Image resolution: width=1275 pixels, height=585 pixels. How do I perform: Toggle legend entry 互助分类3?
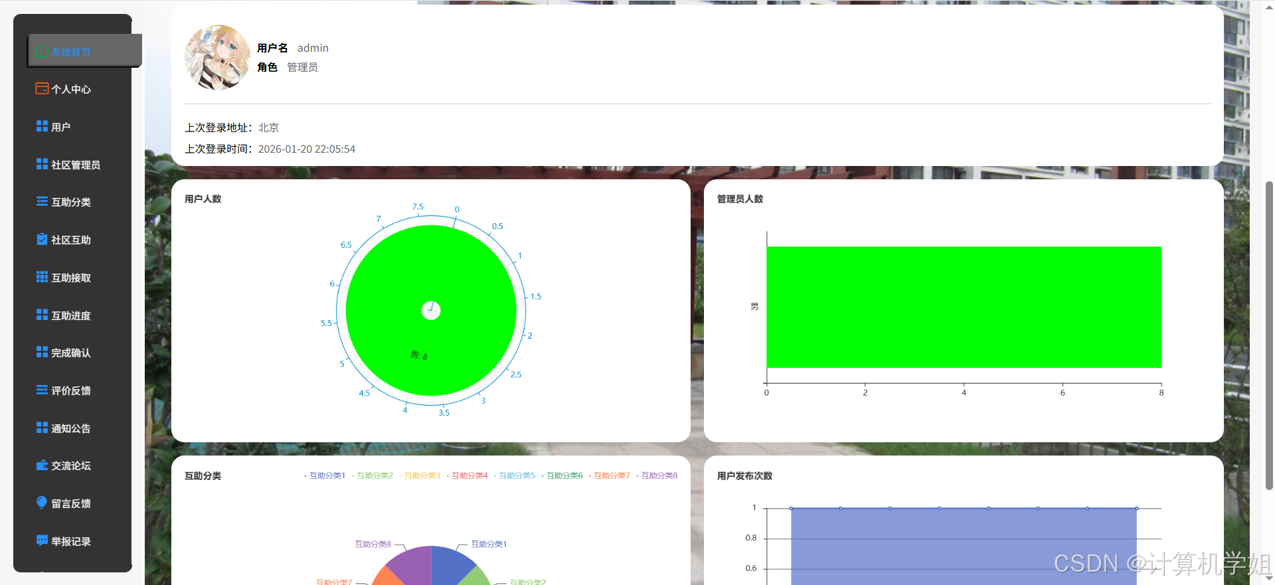(420, 475)
